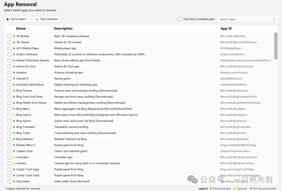
Task: Select the Bing Finance checkbox
Action: (10, 91)
